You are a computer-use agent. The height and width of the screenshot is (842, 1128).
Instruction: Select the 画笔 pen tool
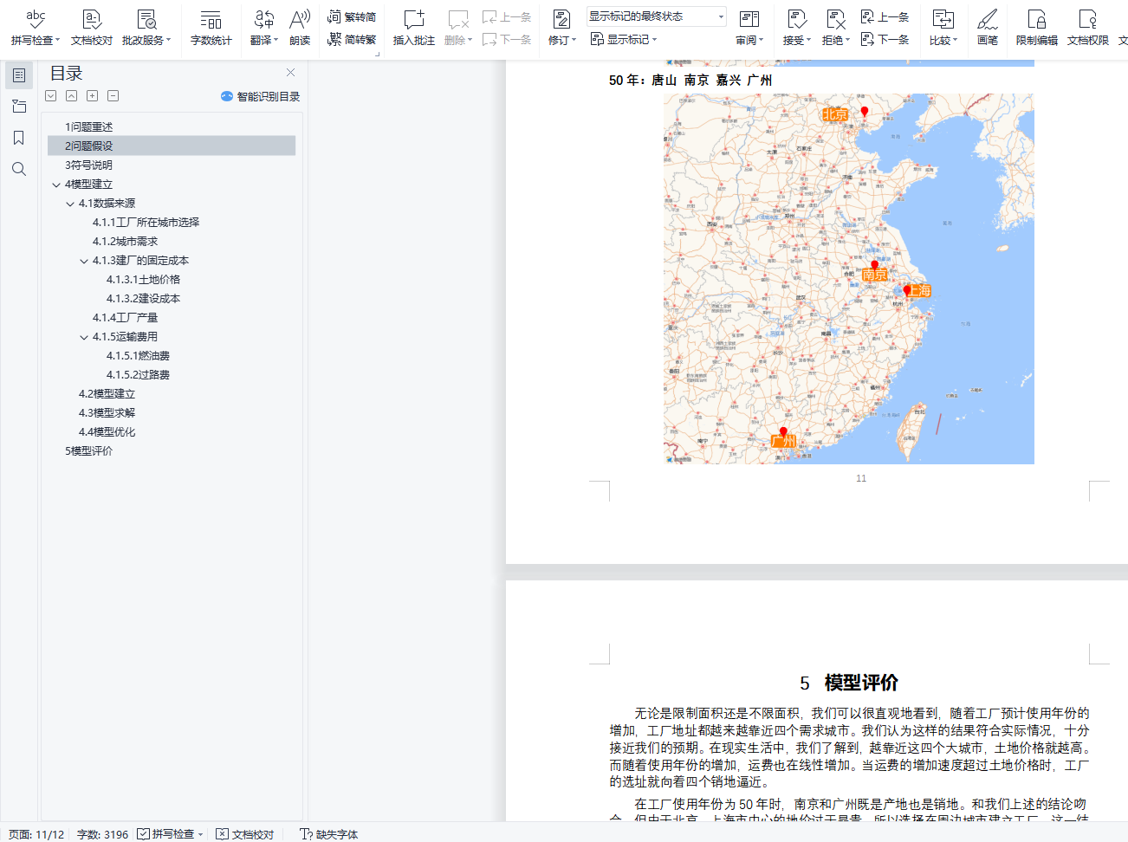[987, 28]
